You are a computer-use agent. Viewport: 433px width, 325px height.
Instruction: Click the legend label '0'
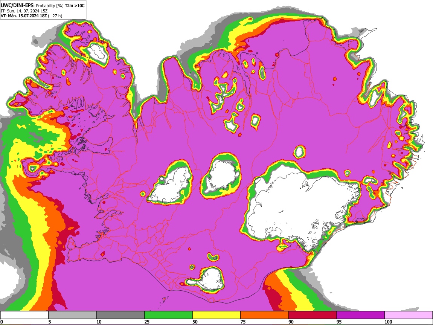2,322
